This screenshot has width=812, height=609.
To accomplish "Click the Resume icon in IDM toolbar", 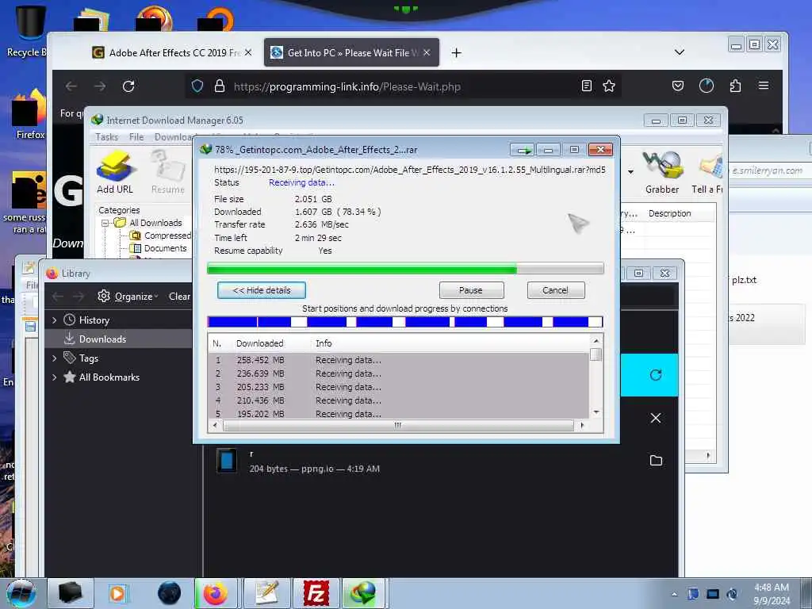I will (168, 171).
